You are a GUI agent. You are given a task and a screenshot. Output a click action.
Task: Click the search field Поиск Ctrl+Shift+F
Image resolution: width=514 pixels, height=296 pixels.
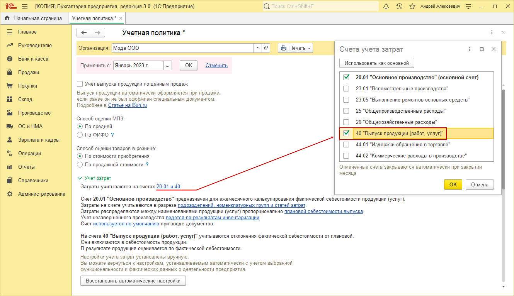(320, 7)
